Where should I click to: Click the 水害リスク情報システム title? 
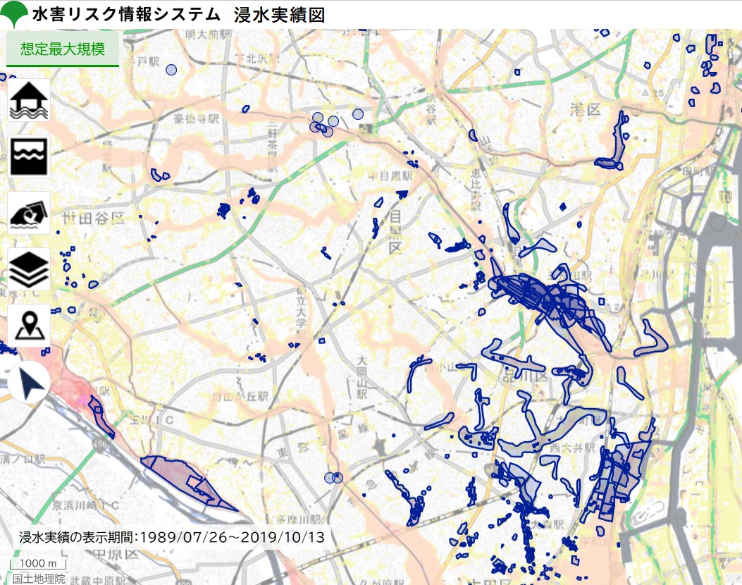point(126,14)
